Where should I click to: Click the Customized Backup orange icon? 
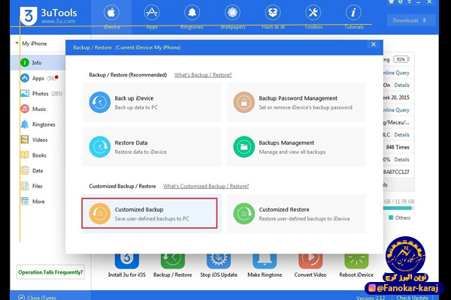(x=100, y=214)
